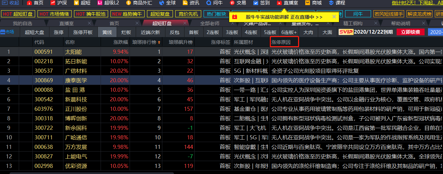Click the 商品外汇 dollar coin icon
This screenshot has width=443, height=174.
click(128, 3)
